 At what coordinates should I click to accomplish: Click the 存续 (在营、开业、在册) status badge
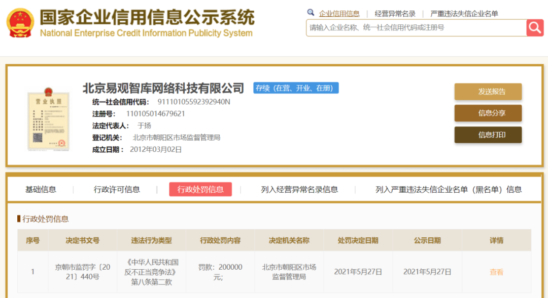click(x=296, y=88)
